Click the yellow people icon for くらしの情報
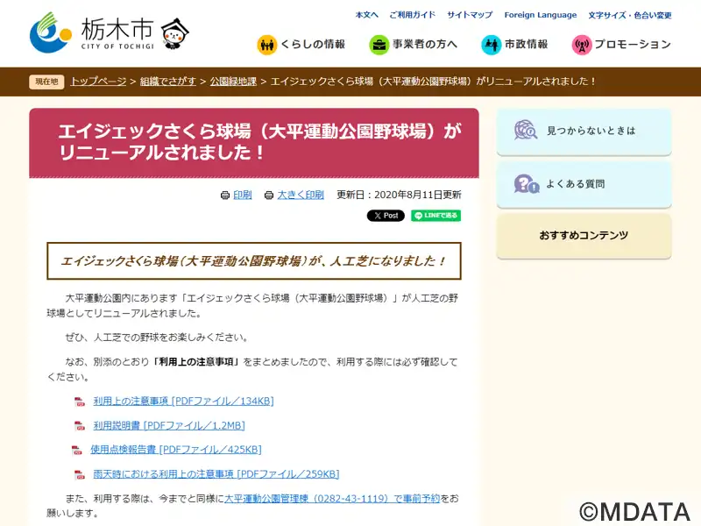Image resolution: width=701 pixels, height=526 pixels. tap(267, 46)
